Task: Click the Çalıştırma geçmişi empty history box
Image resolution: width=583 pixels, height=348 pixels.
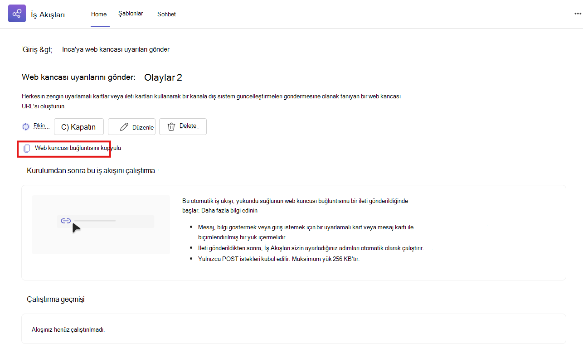Action: (x=294, y=329)
